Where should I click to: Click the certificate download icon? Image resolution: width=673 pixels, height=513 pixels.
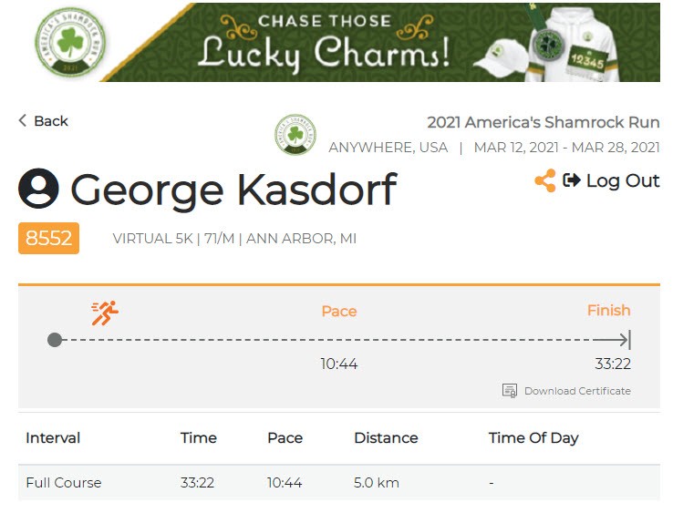click(x=510, y=391)
